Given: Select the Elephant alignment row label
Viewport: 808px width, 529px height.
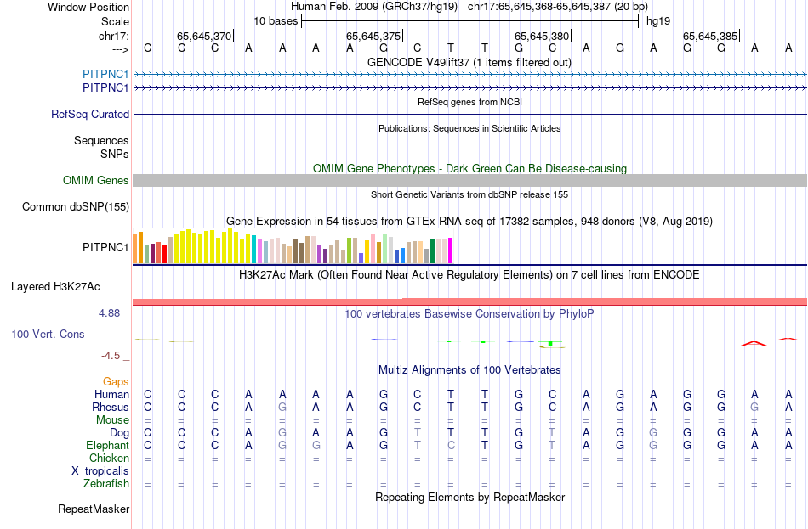Looking at the screenshot, I should [x=108, y=446].
